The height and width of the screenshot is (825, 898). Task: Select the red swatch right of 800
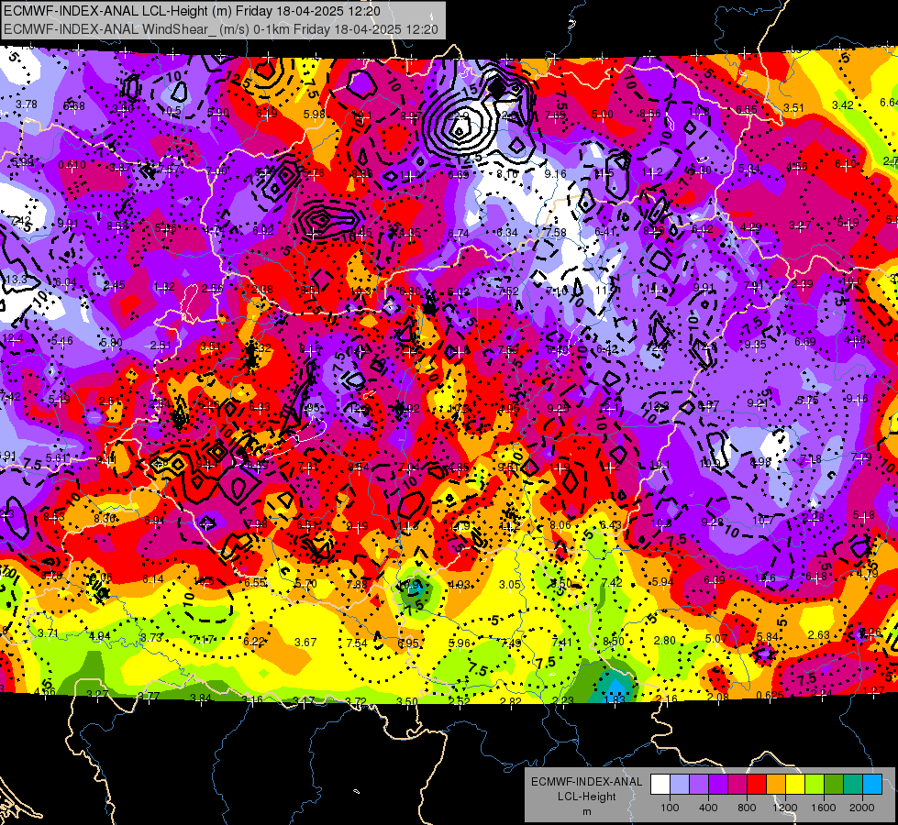pyautogui.click(x=757, y=785)
